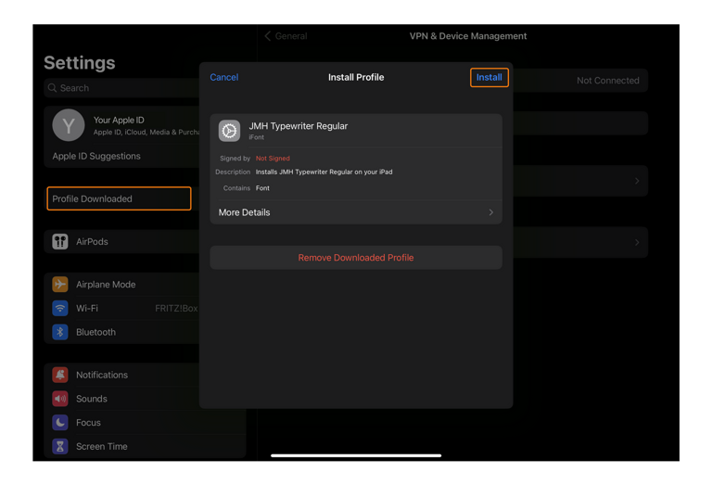Click the AirPods icon
Image resolution: width=712 pixels, height=485 pixels.
pyautogui.click(x=60, y=241)
